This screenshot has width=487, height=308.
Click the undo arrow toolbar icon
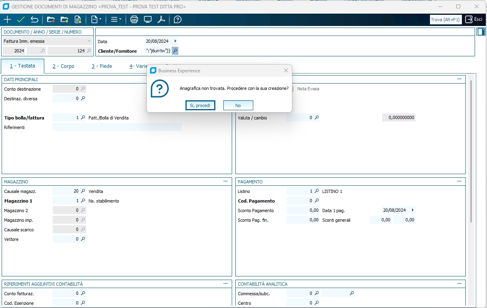(x=34, y=20)
